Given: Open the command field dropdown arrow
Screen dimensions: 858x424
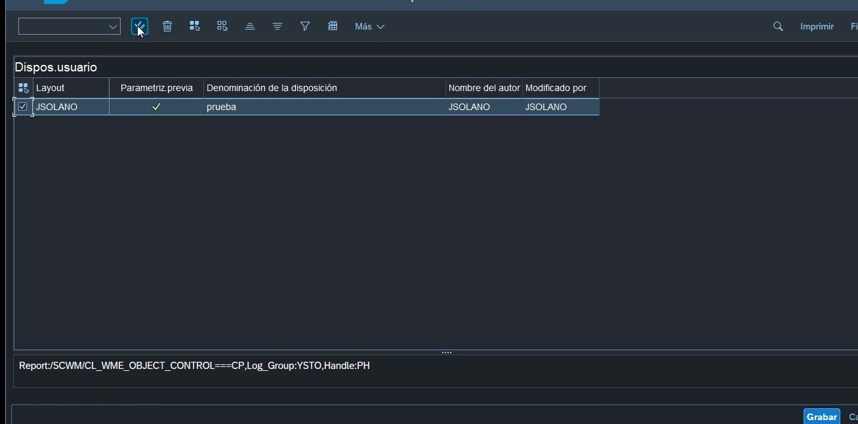Looking at the screenshot, I should 113,27.
